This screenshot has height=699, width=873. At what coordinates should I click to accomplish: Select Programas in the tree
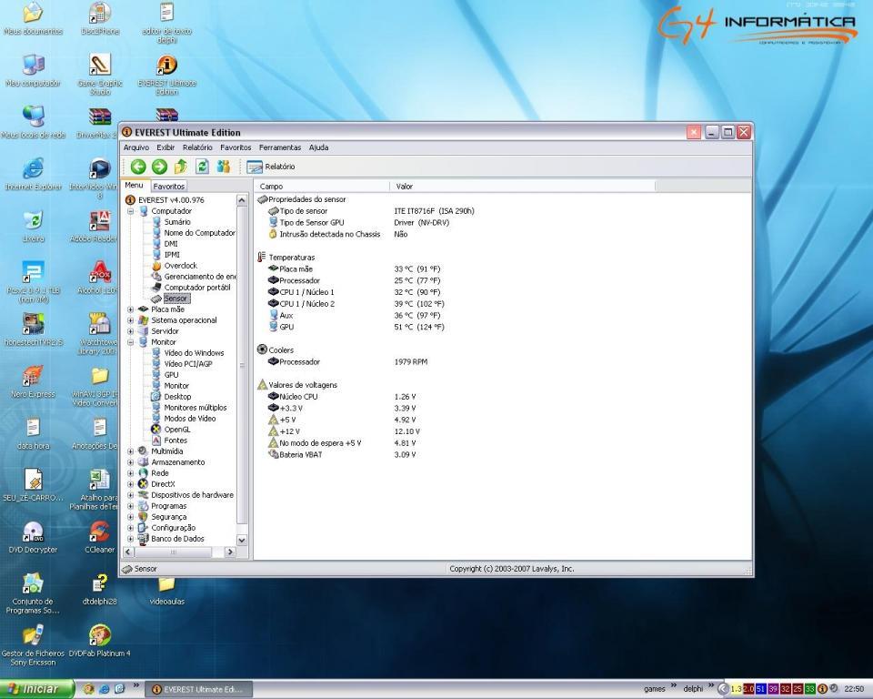[x=169, y=506]
